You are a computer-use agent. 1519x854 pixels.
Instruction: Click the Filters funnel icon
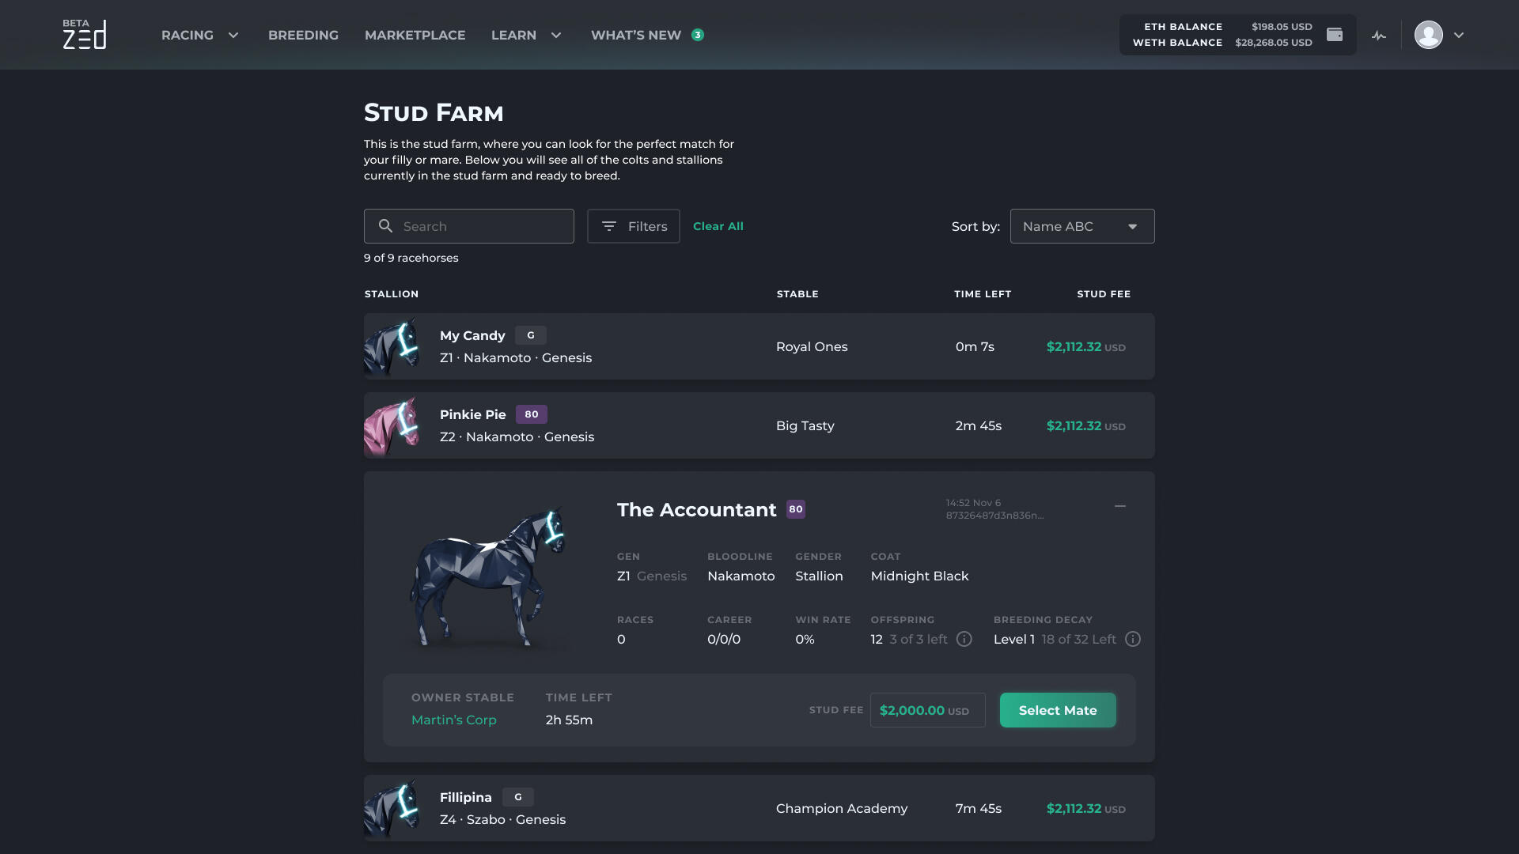pyautogui.click(x=609, y=226)
